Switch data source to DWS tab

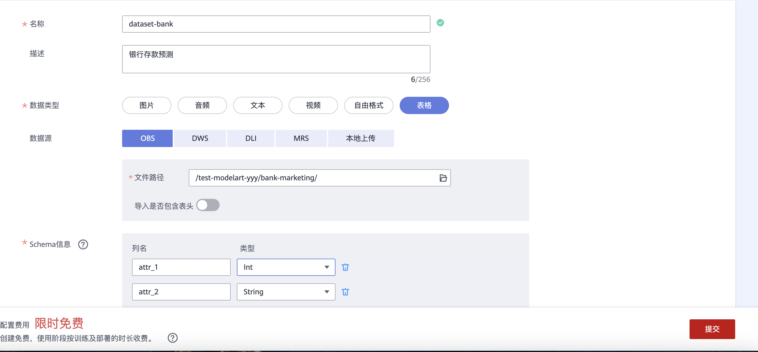(200, 138)
